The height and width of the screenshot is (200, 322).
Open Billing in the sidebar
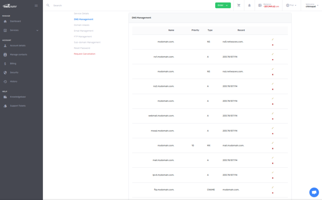click(13, 63)
